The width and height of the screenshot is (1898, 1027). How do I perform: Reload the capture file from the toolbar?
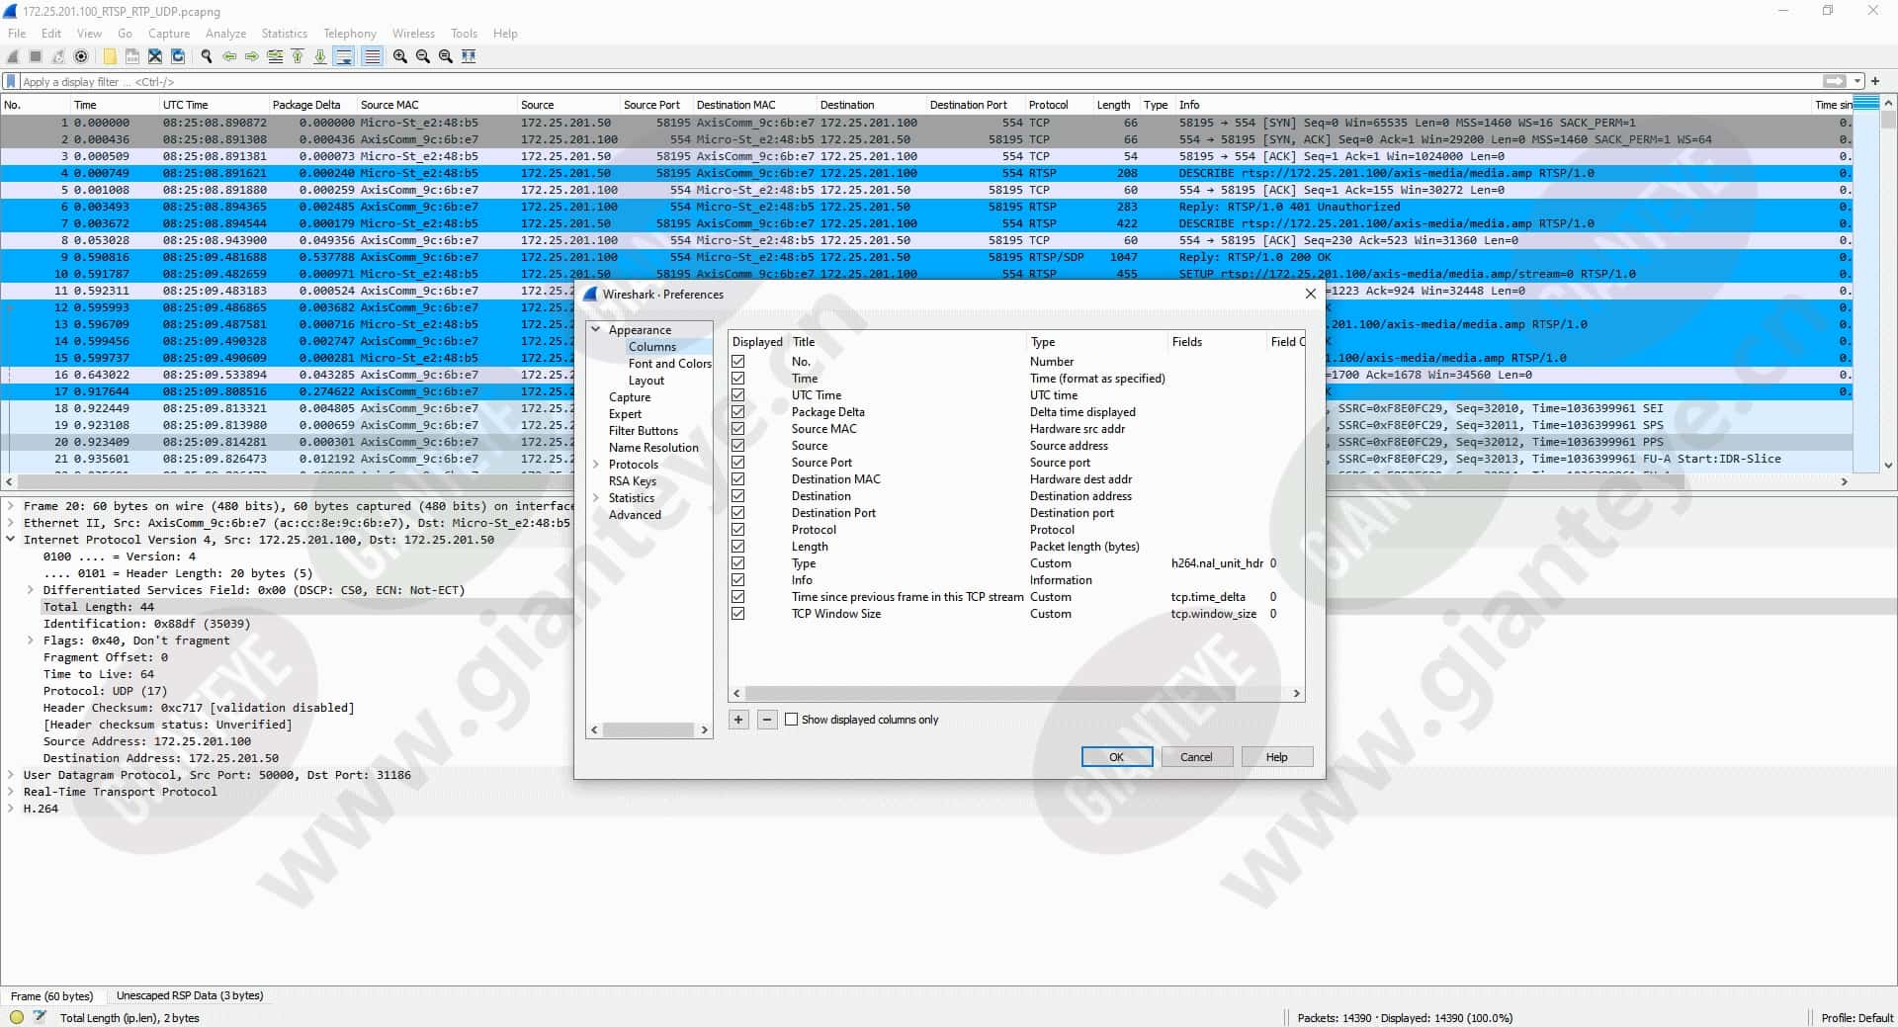point(178,56)
